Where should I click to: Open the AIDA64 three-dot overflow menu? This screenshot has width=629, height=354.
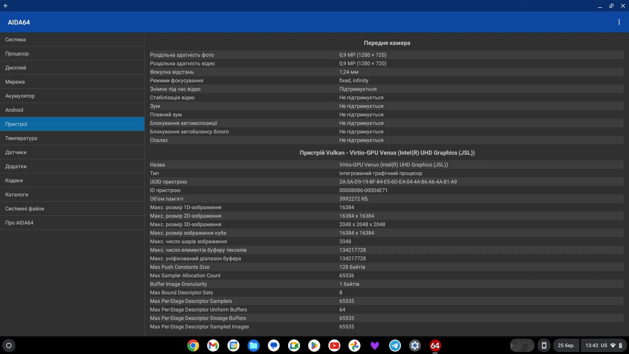click(x=619, y=22)
